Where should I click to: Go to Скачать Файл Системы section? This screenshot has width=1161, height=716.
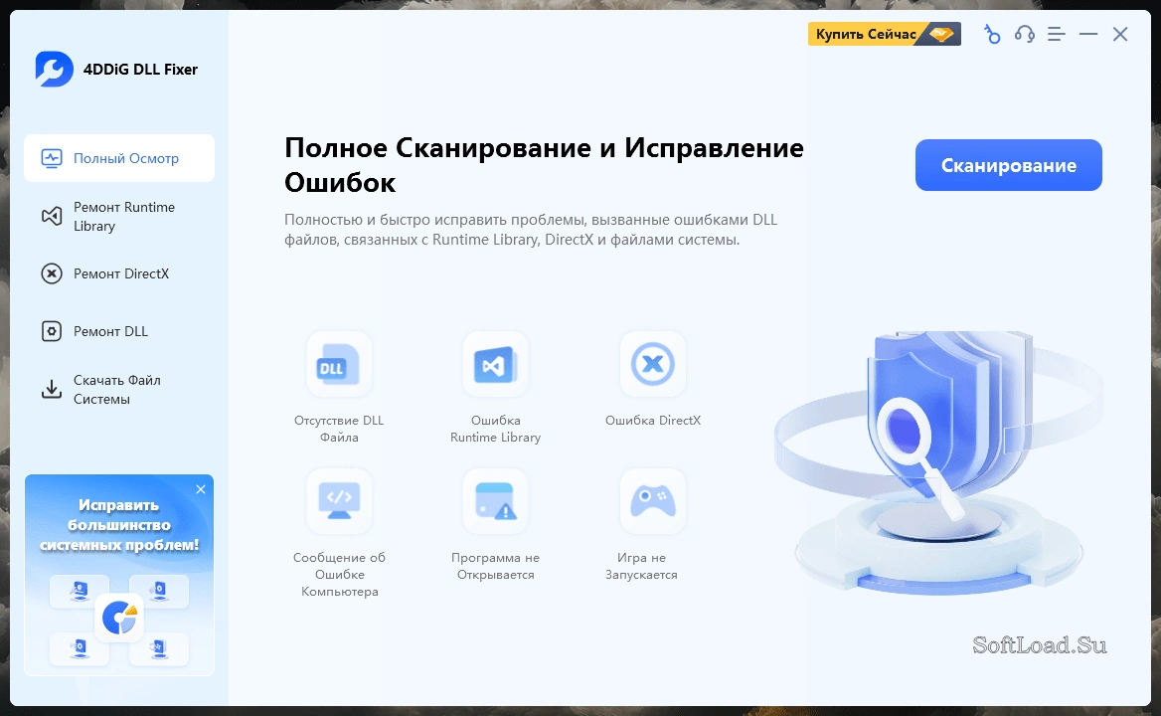tap(119, 390)
